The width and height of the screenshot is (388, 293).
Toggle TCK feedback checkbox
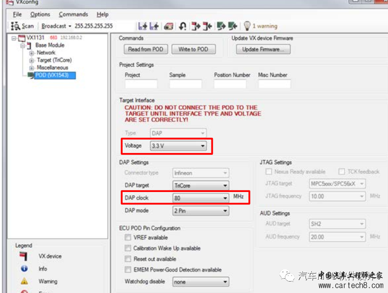pos(342,172)
